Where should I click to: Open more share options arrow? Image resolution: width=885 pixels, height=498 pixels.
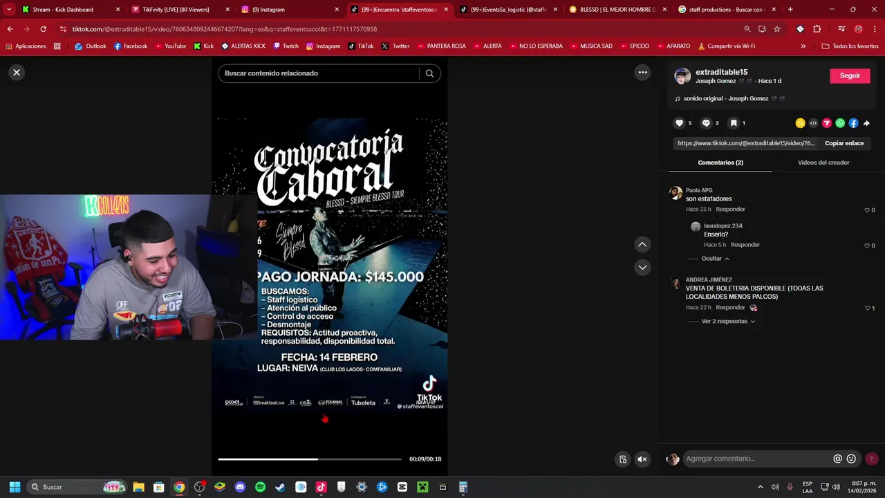coord(866,123)
